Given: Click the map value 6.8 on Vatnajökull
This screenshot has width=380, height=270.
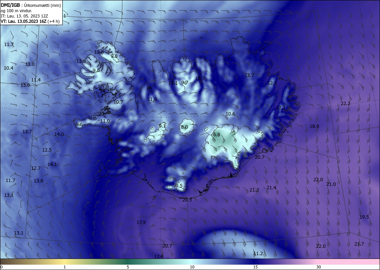Looking at the screenshot, I should point(217,134).
